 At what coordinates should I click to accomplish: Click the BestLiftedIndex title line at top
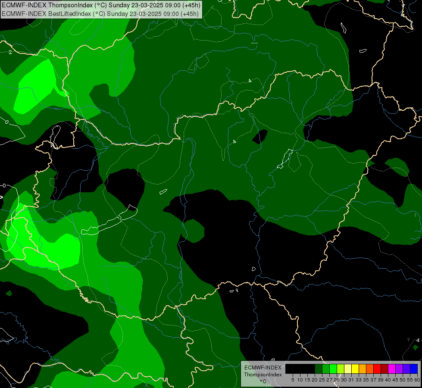tap(100, 14)
